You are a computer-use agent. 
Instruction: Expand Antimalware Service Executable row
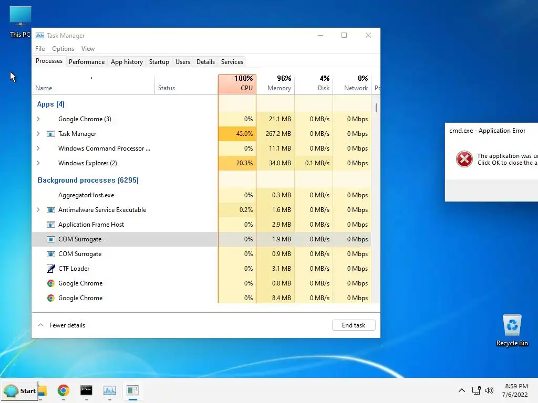(x=38, y=210)
